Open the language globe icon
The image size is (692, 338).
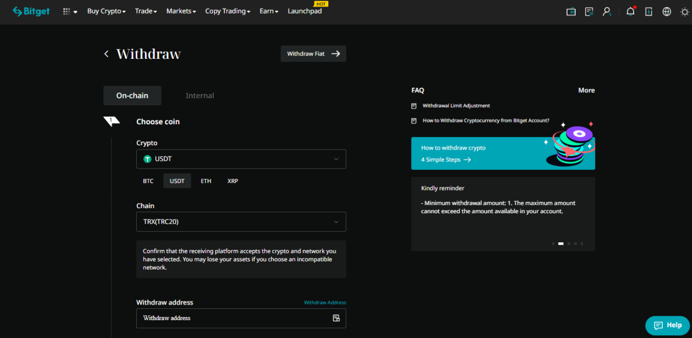(667, 11)
